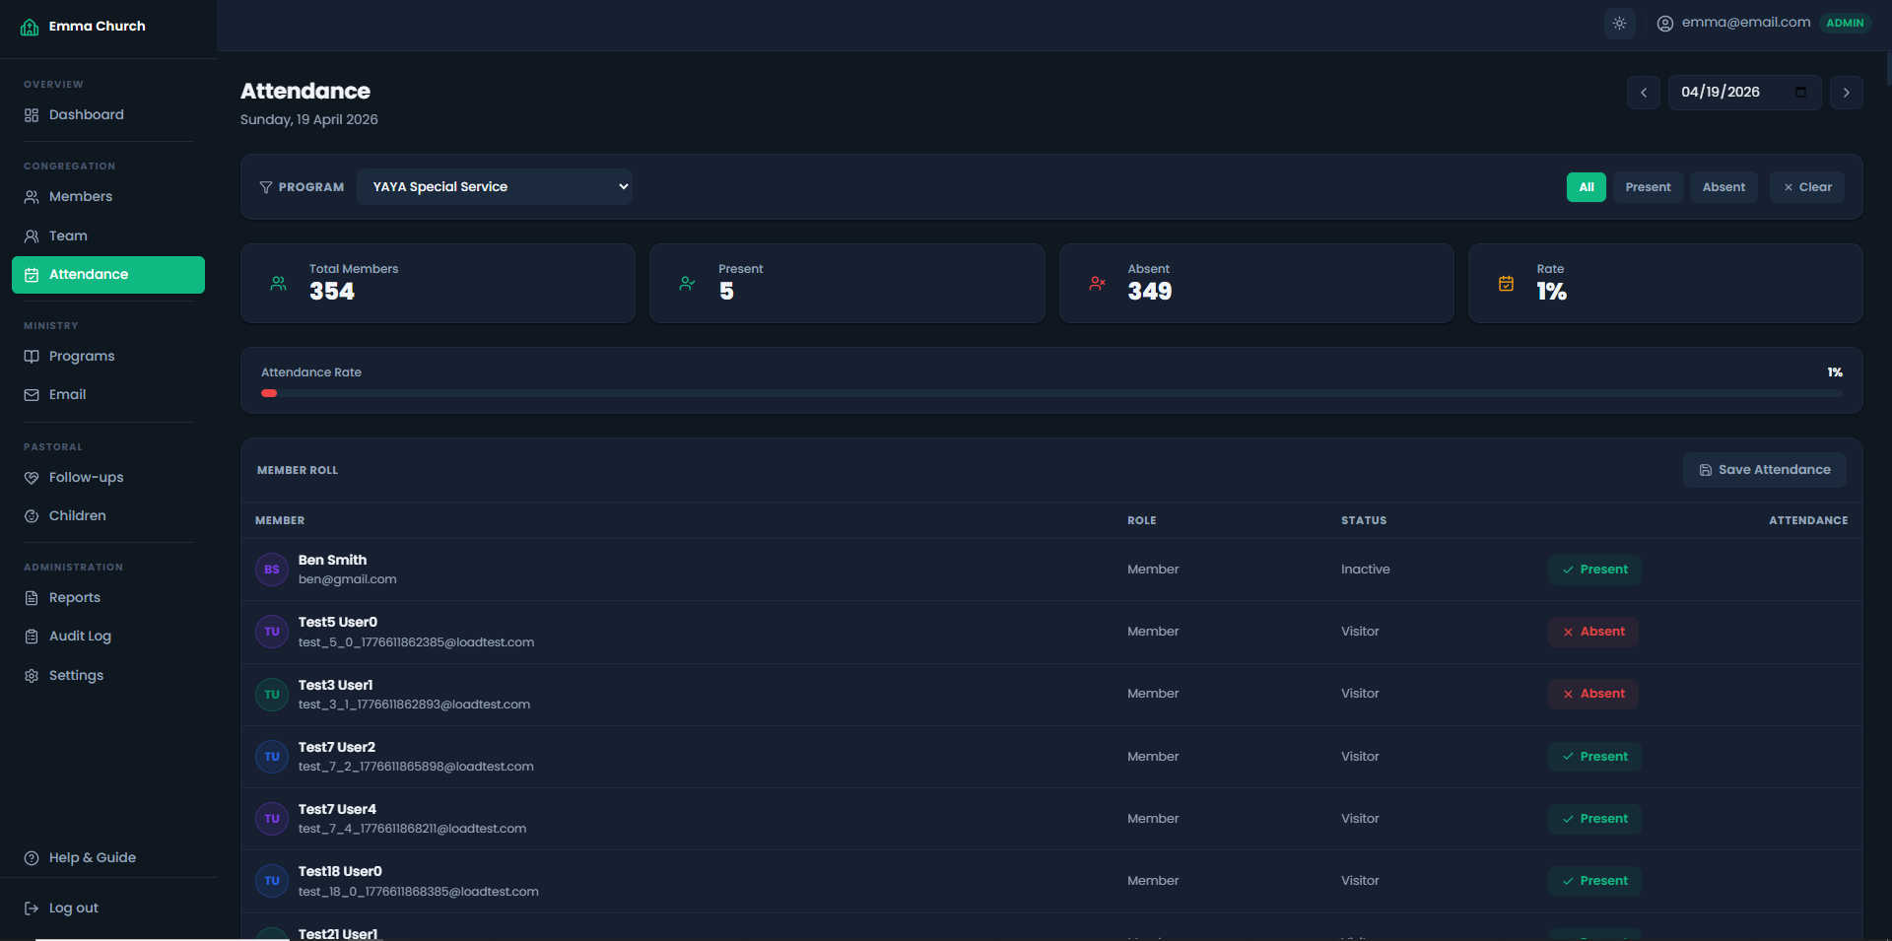
Task: Click the Attendance Rate progress bar
Action: (1051, 393)
